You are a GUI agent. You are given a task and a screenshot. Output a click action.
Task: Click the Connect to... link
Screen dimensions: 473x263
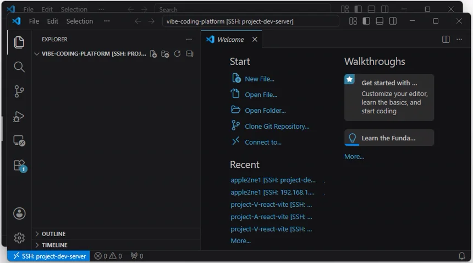point(263,142)
